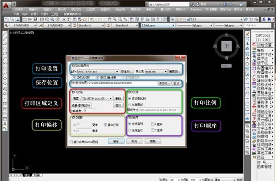276x181 pixels.
Task: Enable the X 逆序 checkbox
Action: (x=153, y=124)
